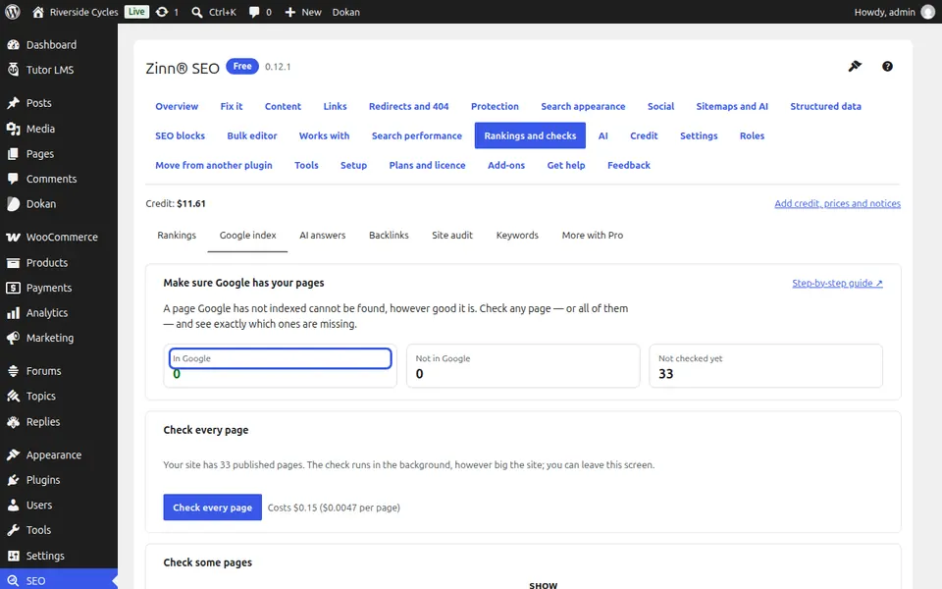Screen dimensions: 942x589
Task: Switch to the Keywords sub-tab
Action: (x=517, y=235)
